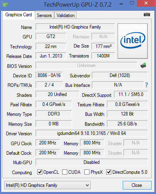Switch to the Validation tab

coord(65,15)
